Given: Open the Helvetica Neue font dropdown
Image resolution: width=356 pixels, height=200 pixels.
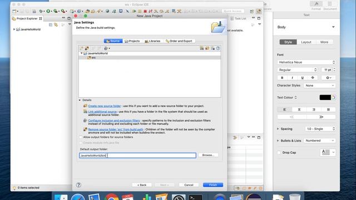Looking at the screenshot, I should [306, 62].
